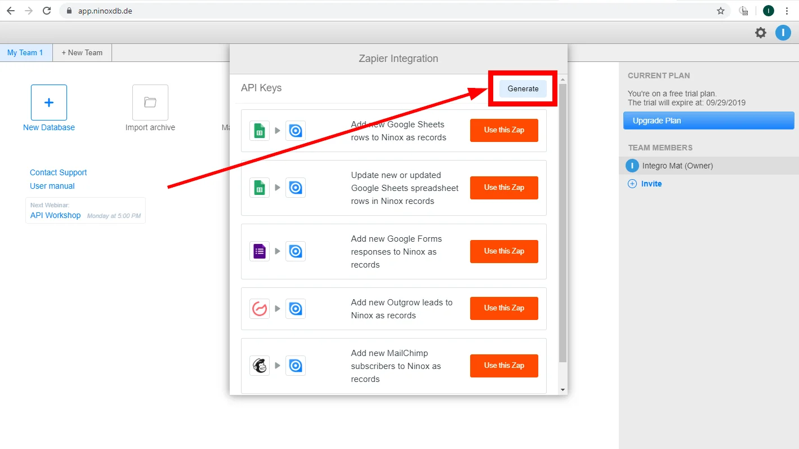Open the + New Team tab
This screenshot has height=449, width=799.
[x=82, y=52]
